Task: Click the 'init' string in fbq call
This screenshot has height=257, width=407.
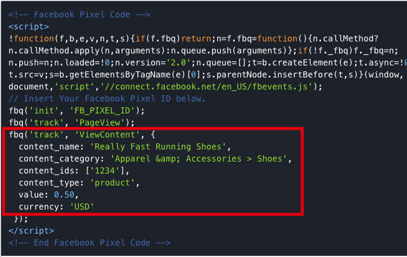Action: [44, 110]
